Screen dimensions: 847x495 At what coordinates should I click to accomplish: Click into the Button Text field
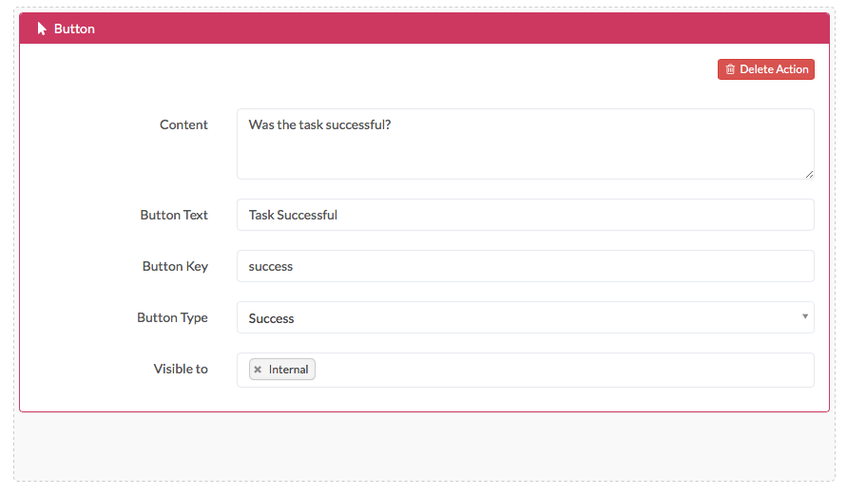(x=525, y=215)
